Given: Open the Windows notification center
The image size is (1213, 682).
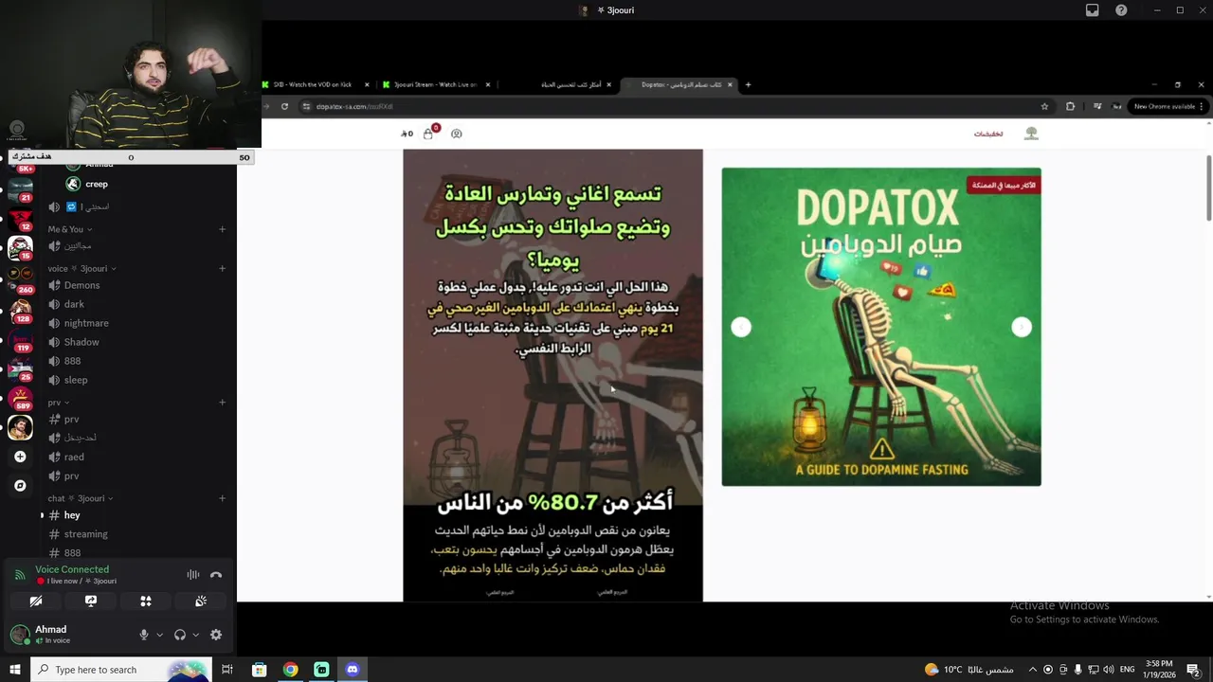Looking at the screenshot, I should click(x=1193, y=670).
